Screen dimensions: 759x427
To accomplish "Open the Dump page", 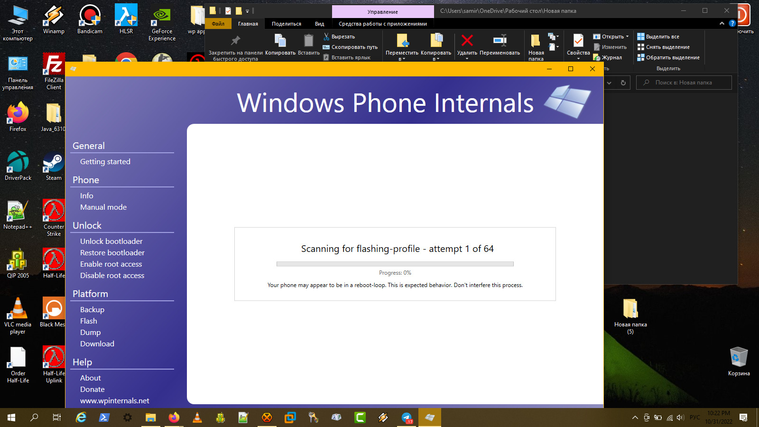I will [90, 333].
